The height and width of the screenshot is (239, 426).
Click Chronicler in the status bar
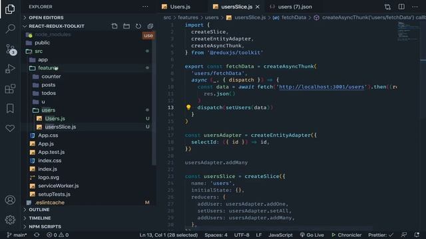tap(347, 235)
